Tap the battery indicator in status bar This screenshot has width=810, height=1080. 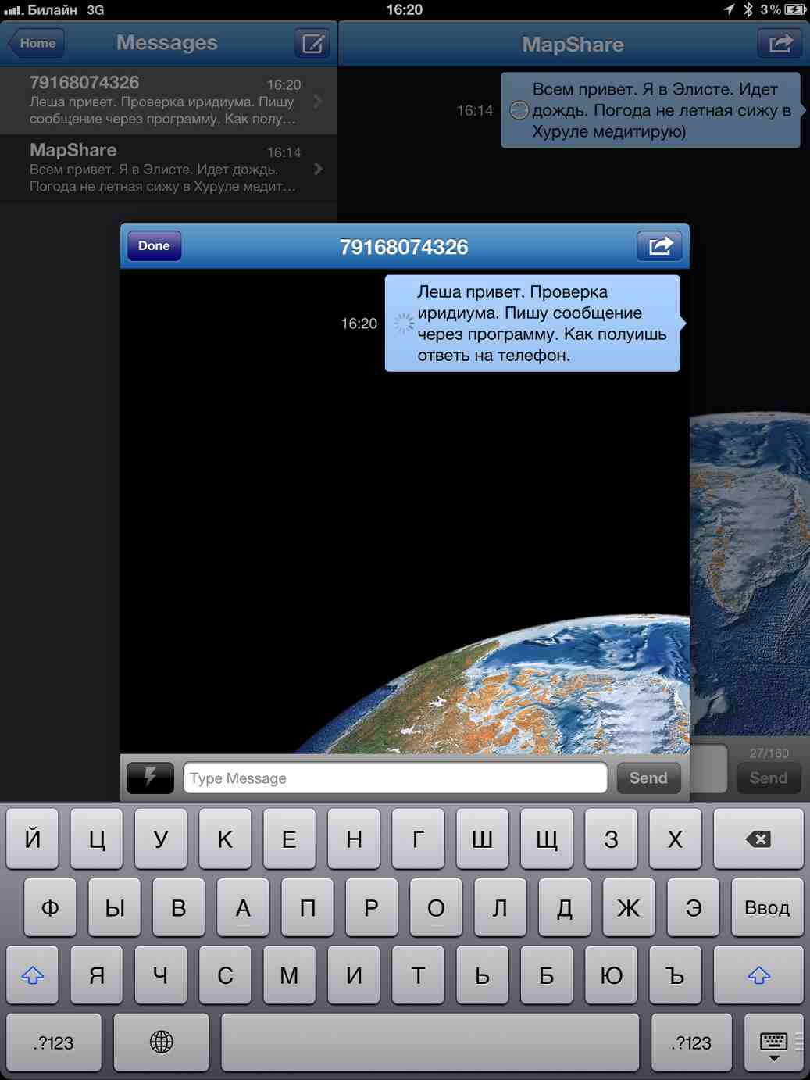pos(795,9)
